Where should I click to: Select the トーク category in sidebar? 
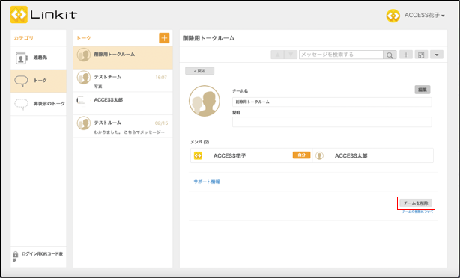pos(38,81)
